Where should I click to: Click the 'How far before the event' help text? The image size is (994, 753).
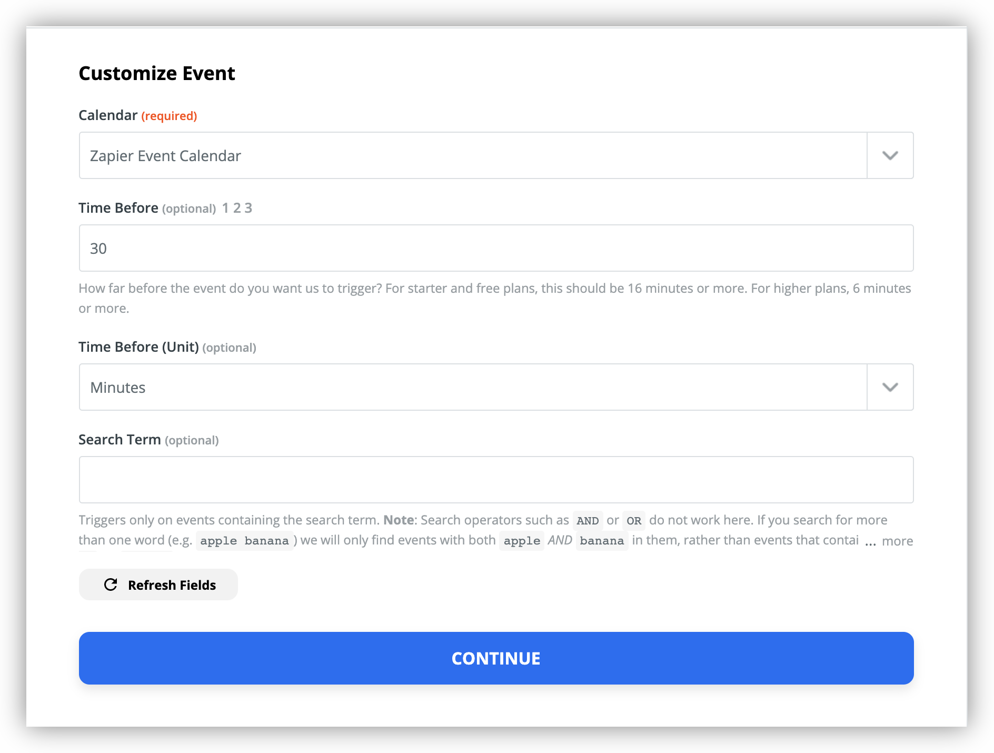[495, 298]
